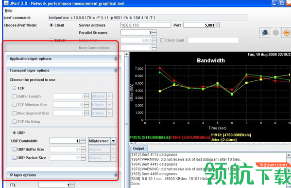Viewport: 291px width, 188px height.
Task: Click the Port number field
Action: 199,25
